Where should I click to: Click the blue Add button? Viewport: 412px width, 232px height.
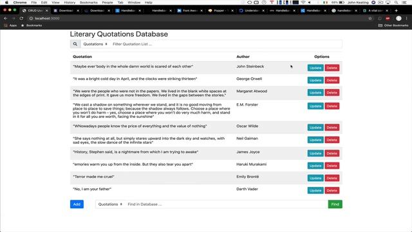tap(77, 204)
